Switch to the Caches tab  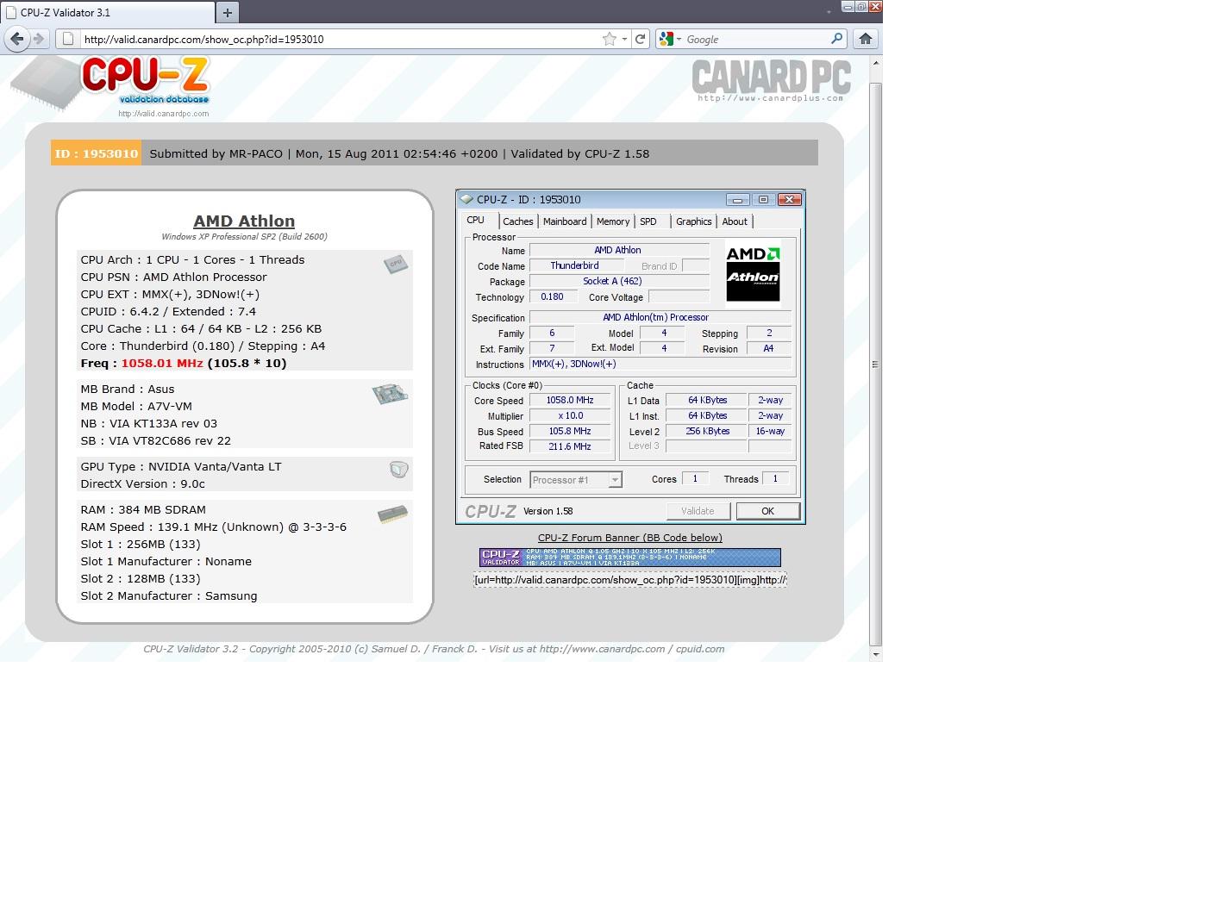tap(518, 221)
